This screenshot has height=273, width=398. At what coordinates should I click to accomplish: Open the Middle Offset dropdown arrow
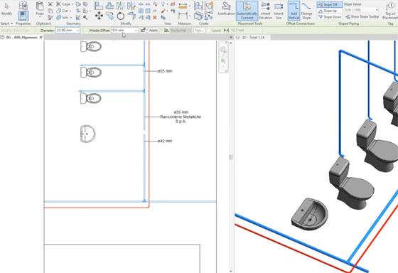pos(136,31)
